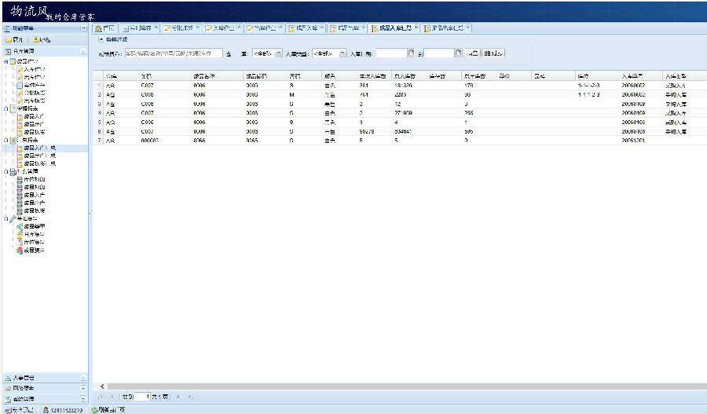Sort by the 成品编码 column header
The width and height of the screenshot is (707, 414).
click(x=266, y=76)
